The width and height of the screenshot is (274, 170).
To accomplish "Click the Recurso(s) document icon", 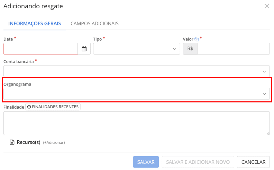I will tap(12, 142).
